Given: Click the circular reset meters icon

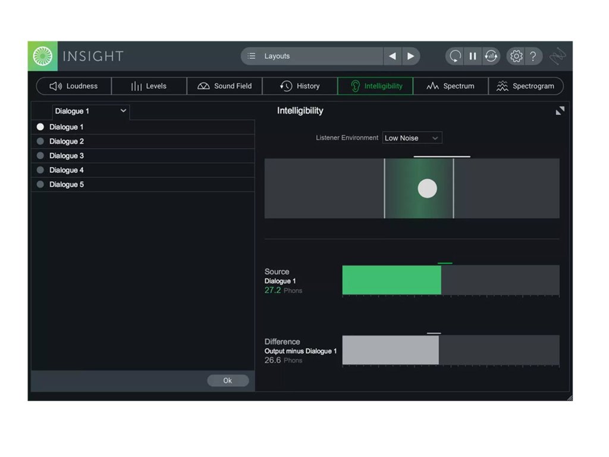Looking at the screenshot, I should 455,56.
